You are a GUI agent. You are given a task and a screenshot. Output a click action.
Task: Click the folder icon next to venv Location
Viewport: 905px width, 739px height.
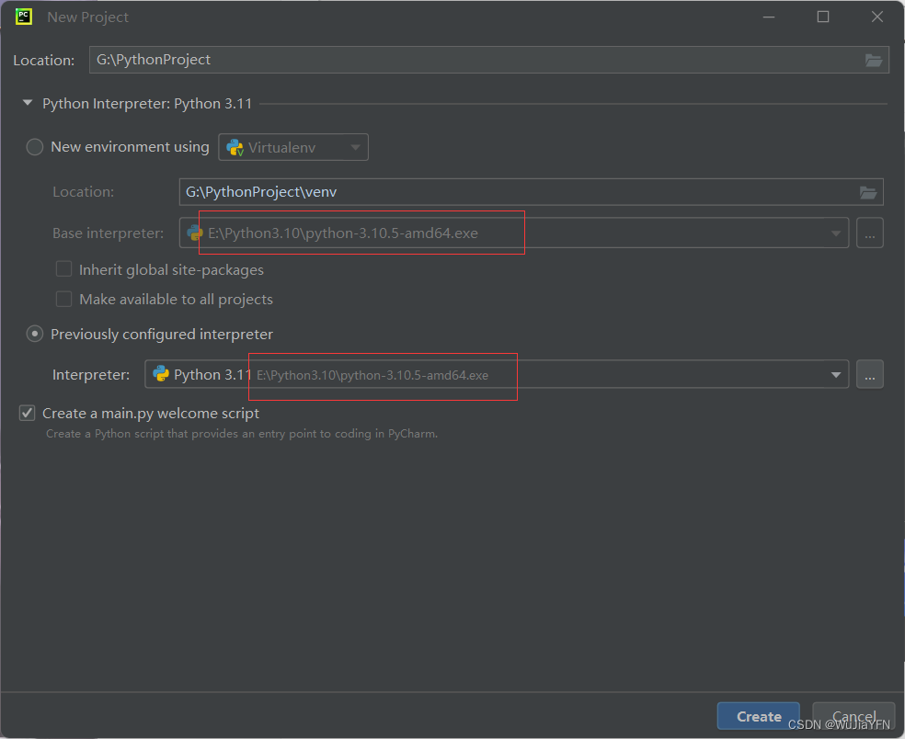click(868, 192)
